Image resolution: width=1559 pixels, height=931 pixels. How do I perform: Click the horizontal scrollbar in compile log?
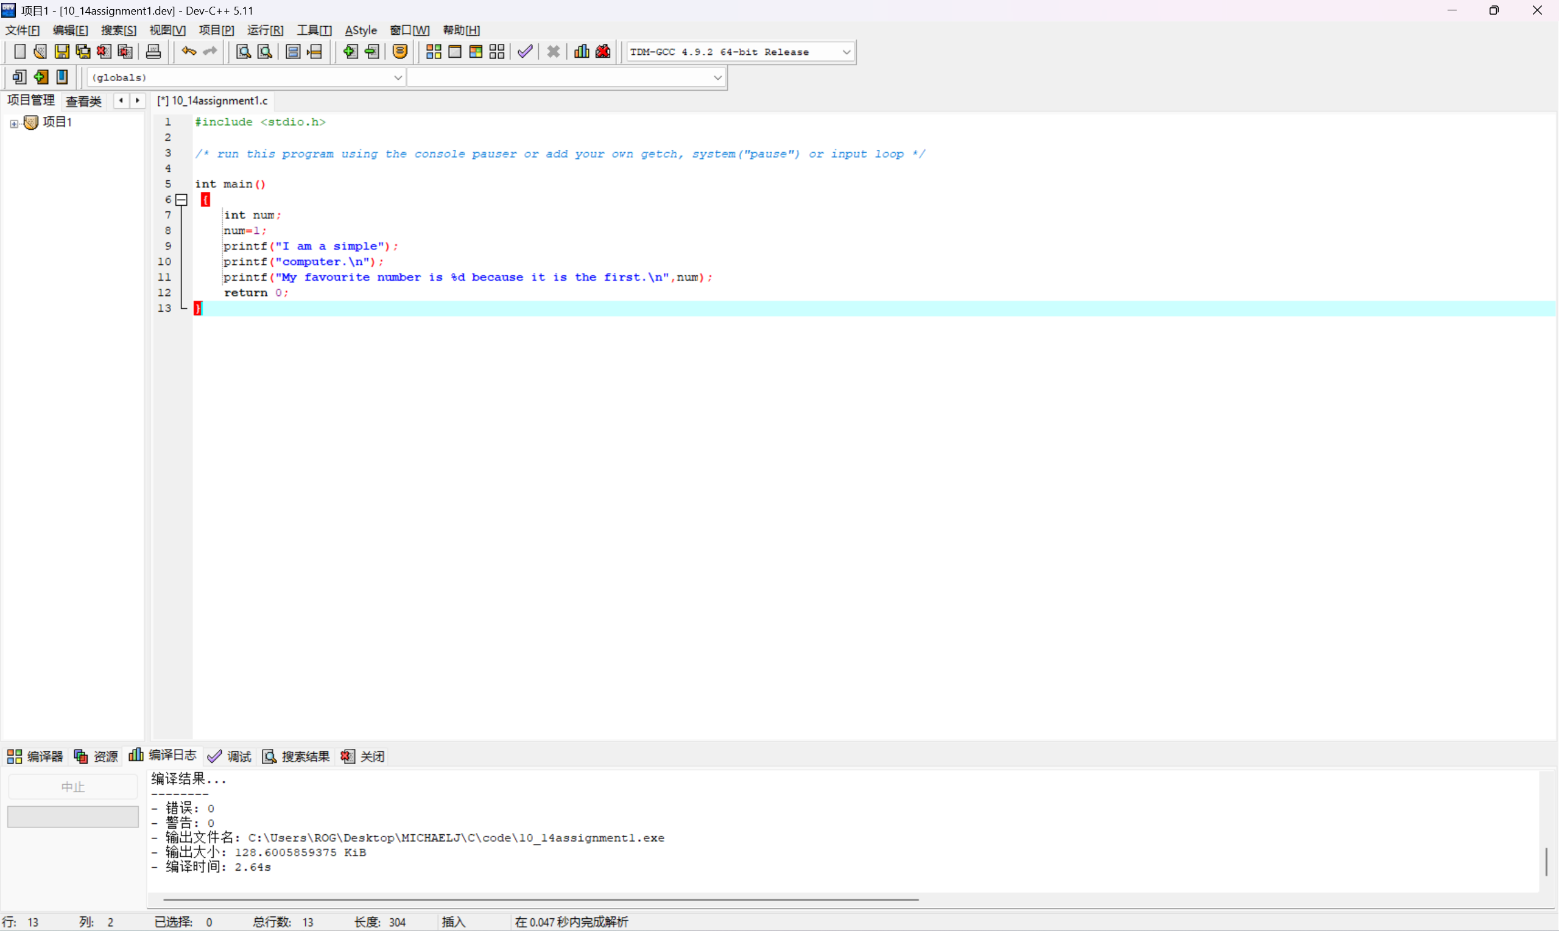click(540, 899)
